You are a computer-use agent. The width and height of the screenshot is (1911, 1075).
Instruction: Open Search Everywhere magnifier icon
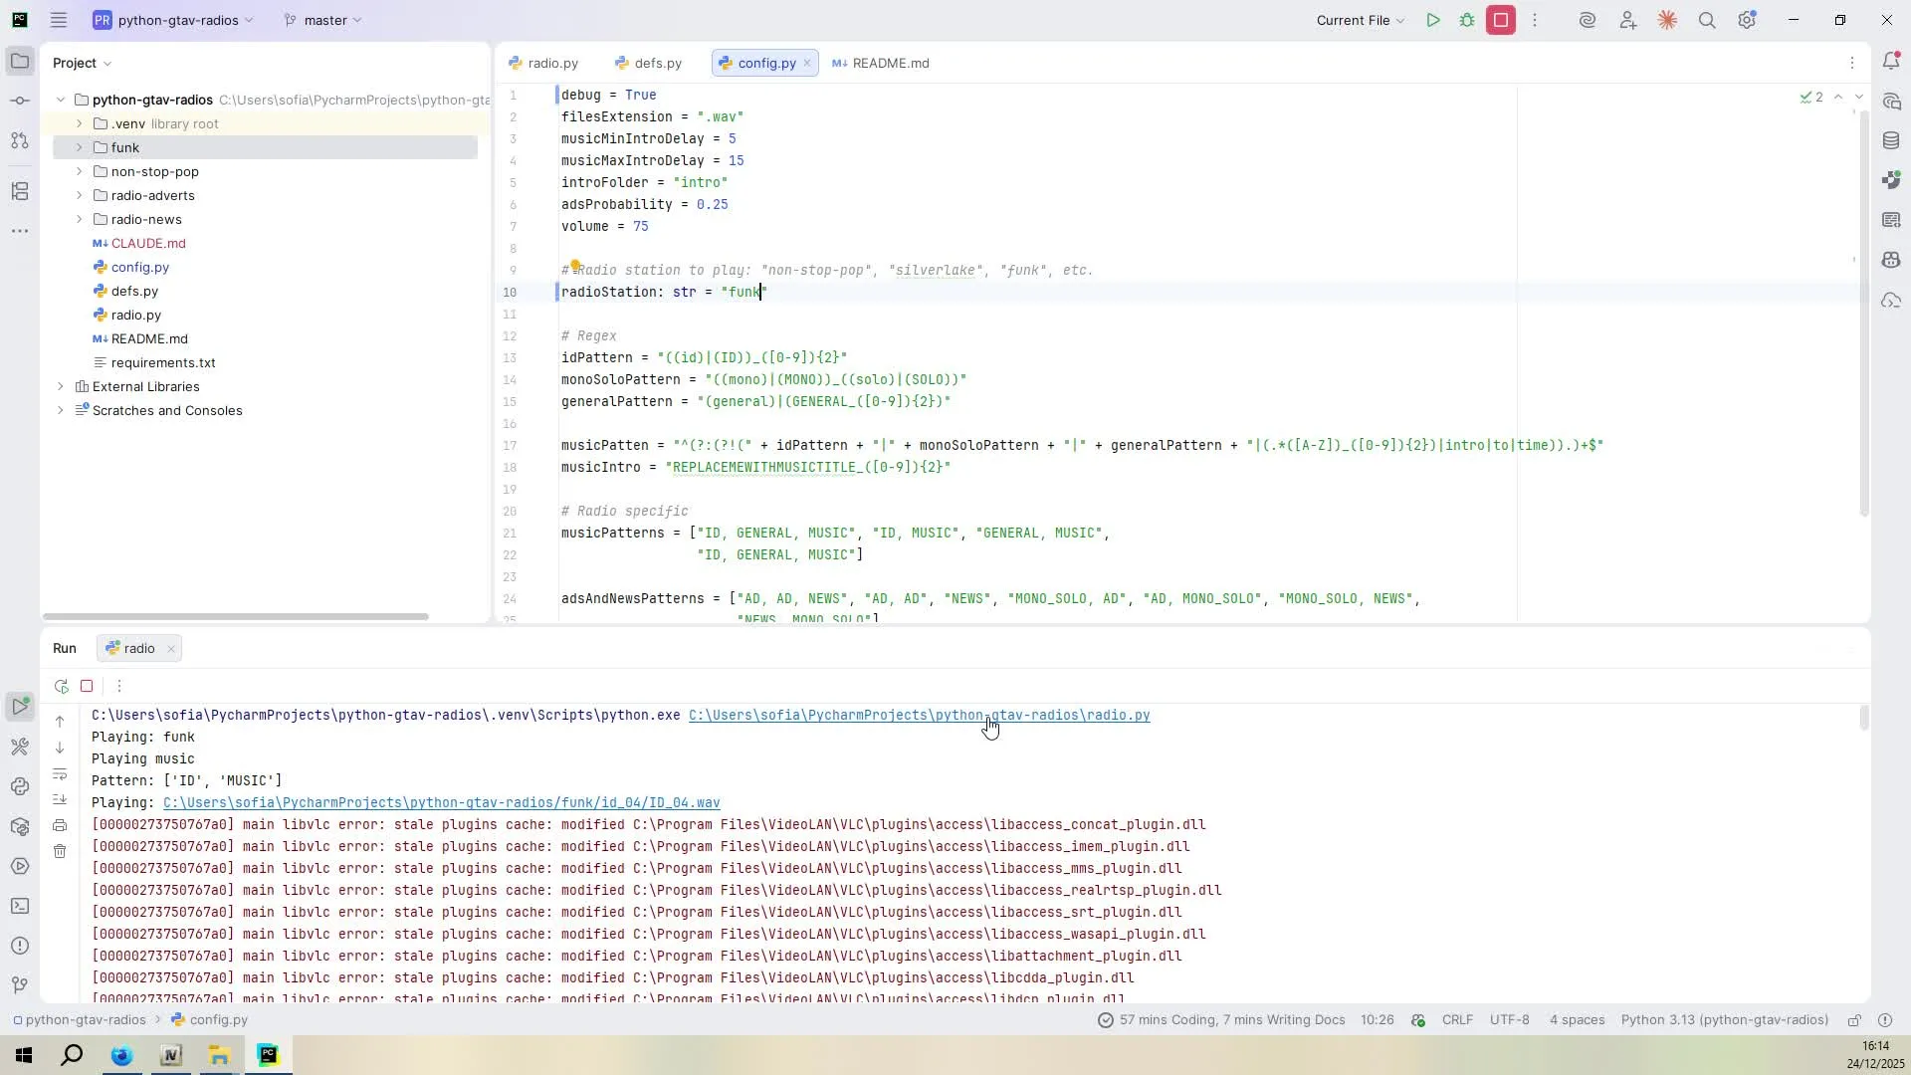click(1707, 20)
